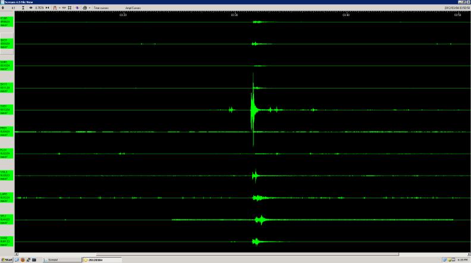This screenshot has width=471, height=263.
Task: Switch to 20120304 folder taskbar button
Action: tap(102, 259)
